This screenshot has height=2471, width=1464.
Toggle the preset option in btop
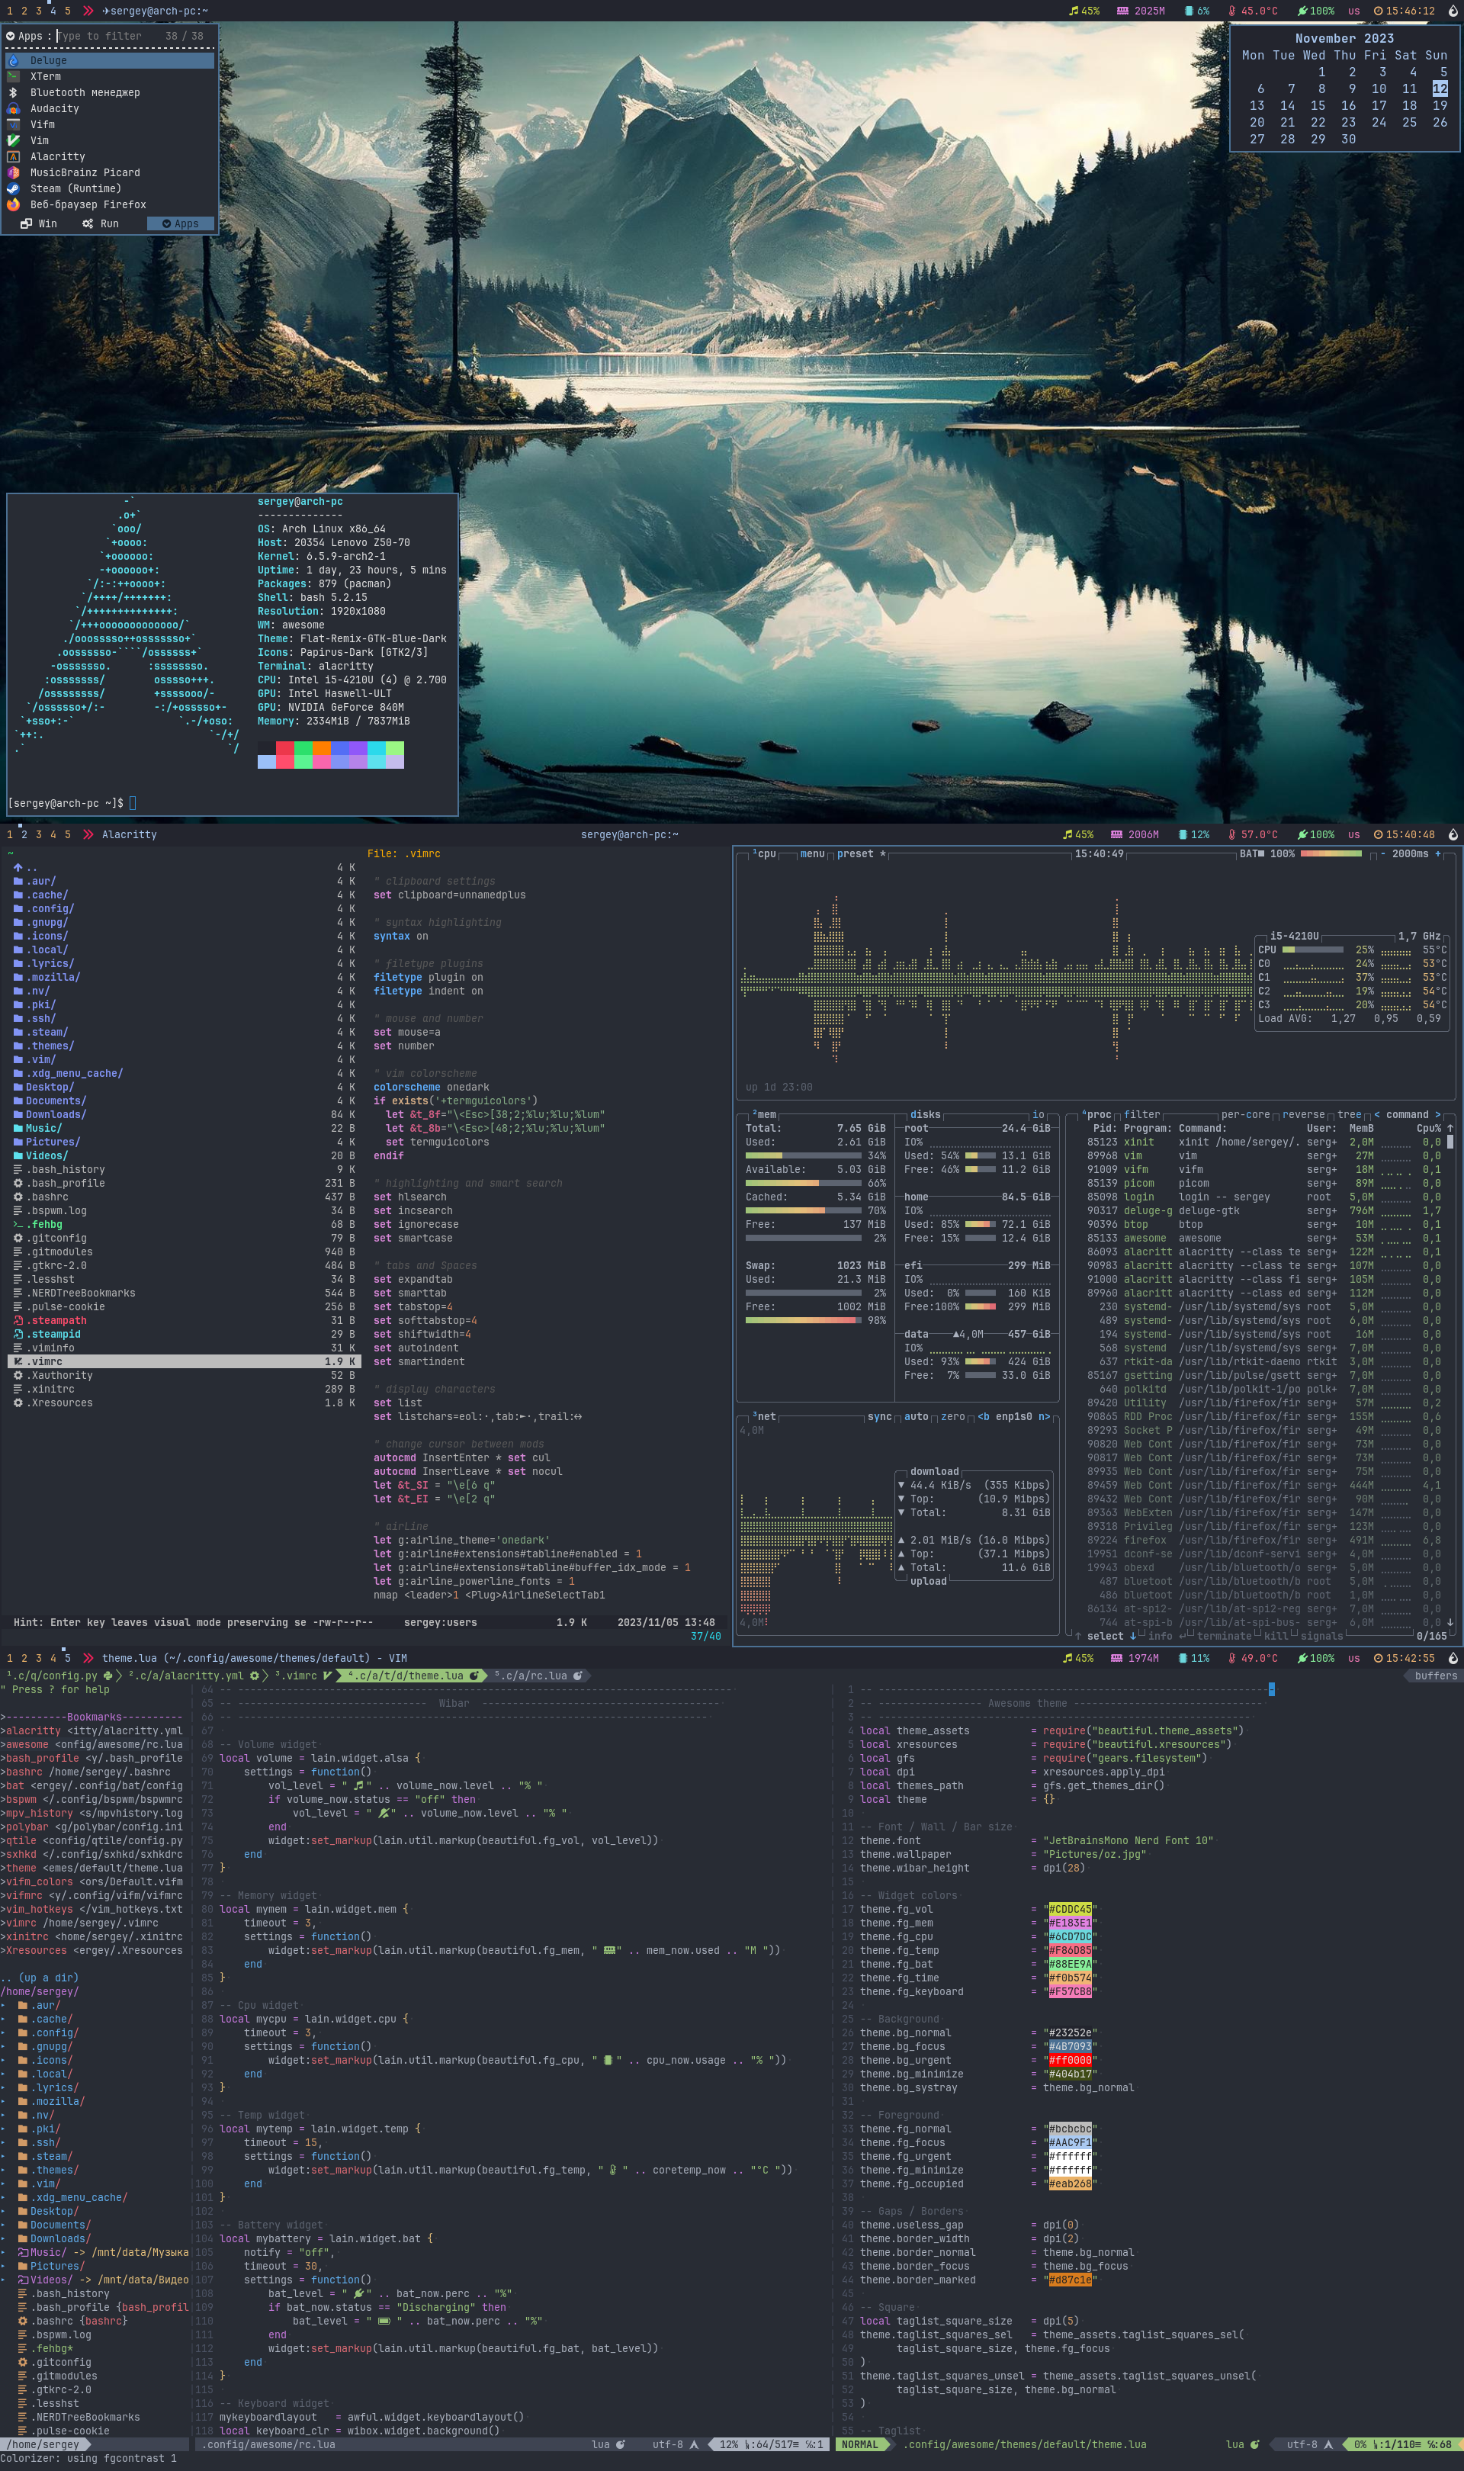(x=861, y=854)
